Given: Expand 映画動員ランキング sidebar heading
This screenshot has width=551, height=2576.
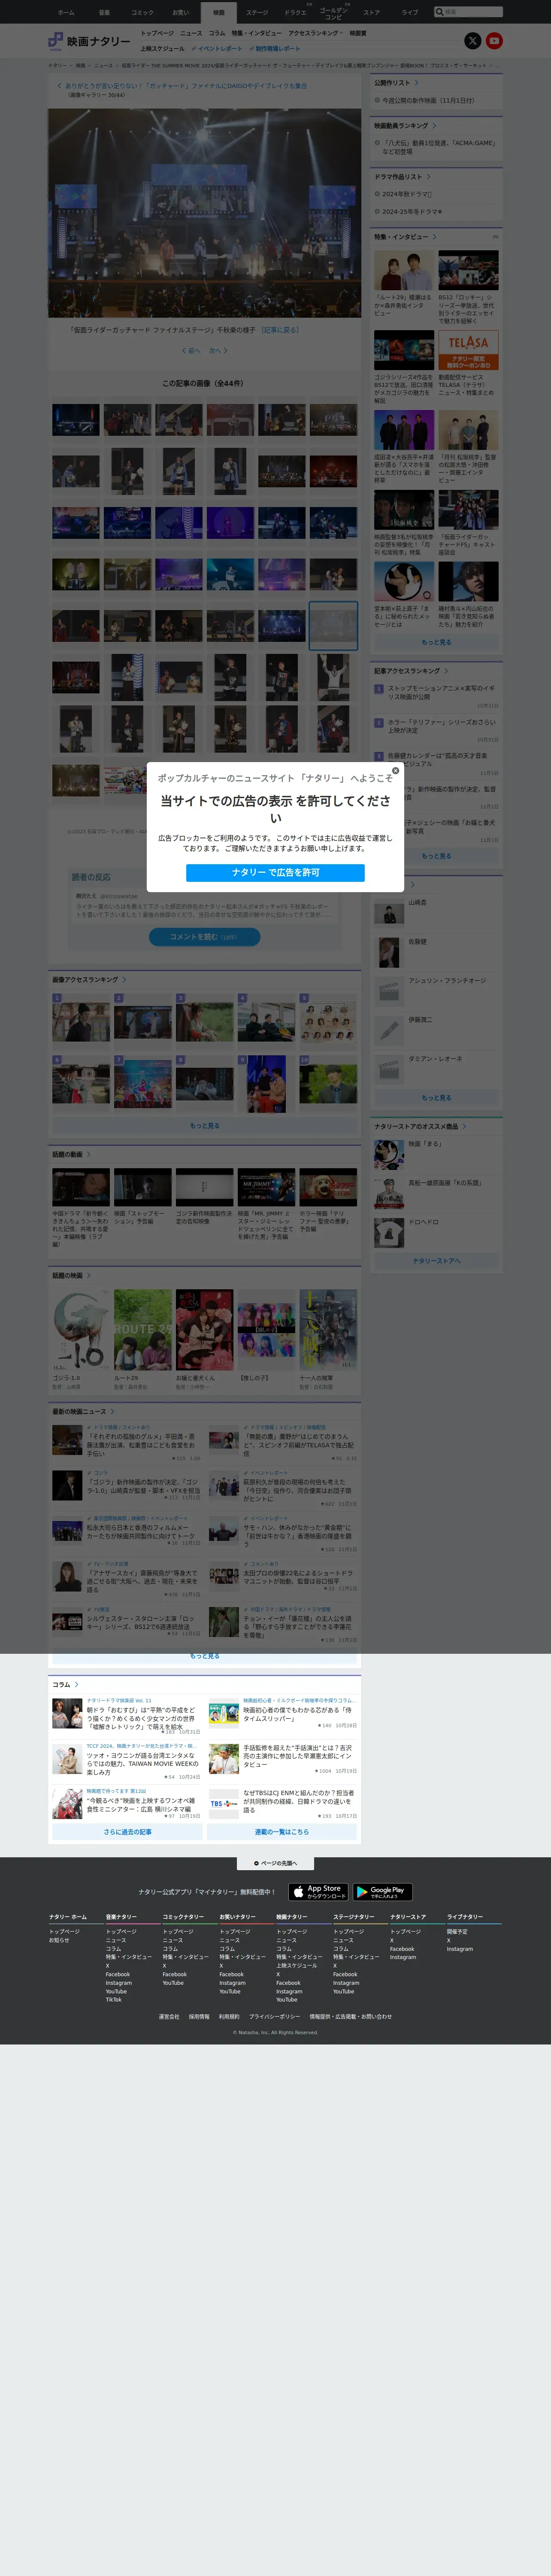Looking at the screenshot, I should (405, 126).
